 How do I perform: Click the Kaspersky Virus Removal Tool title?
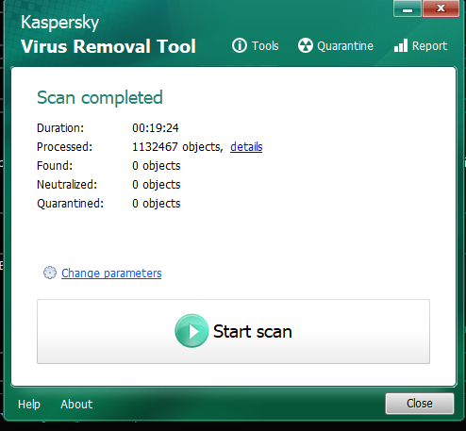(x=108, y=35)
